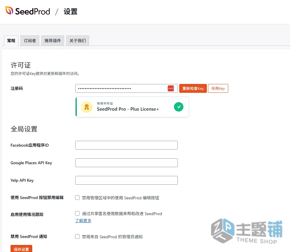This screenshot has width=290, height=252.
Task: Click the 许可证 section heading
Action: (x=21, y=65)
